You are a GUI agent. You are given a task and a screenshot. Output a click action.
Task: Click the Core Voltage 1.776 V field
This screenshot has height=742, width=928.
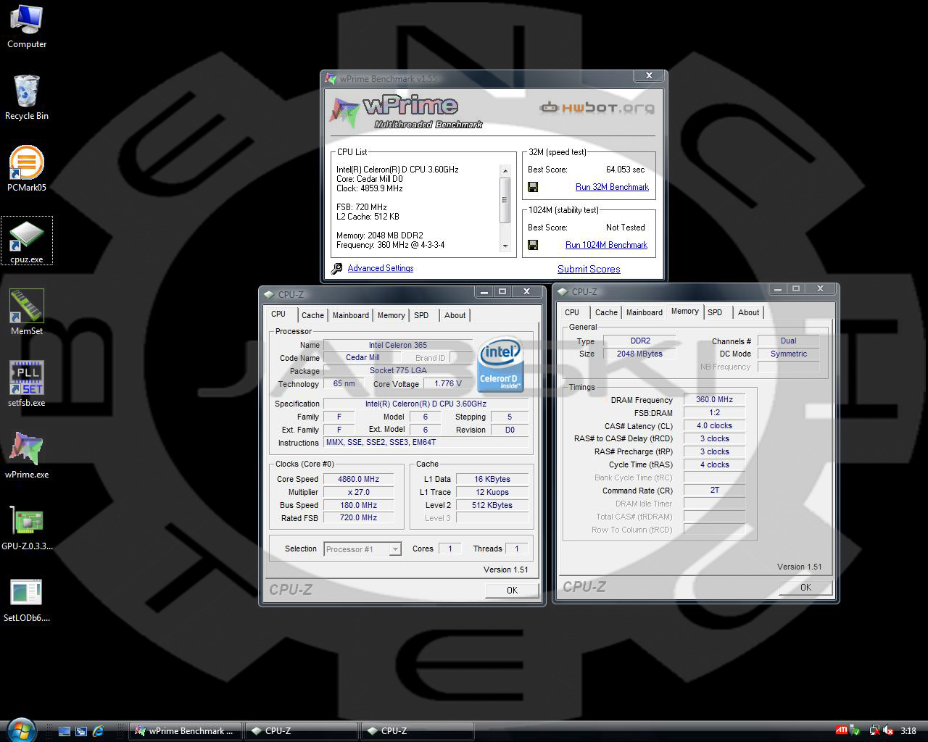click(448, 383)
